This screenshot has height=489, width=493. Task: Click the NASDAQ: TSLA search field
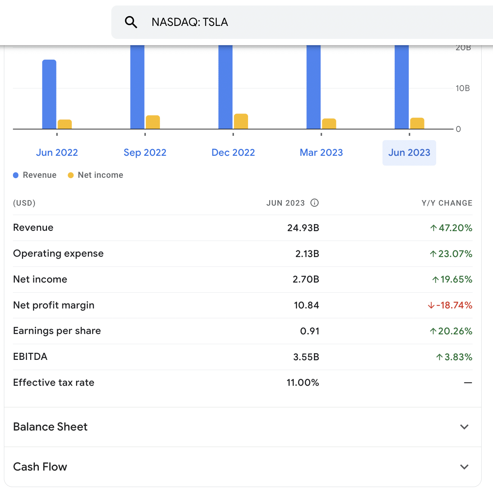pyautogui.click(x=302, y=22)
